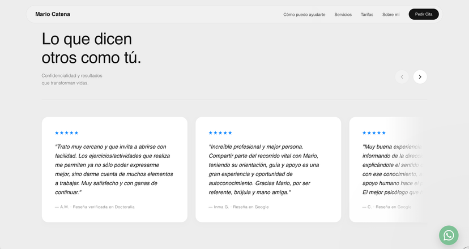Go to Cómo puedo ayudarte section
This screenshot has height=249, width=469.
coord(304,14)
